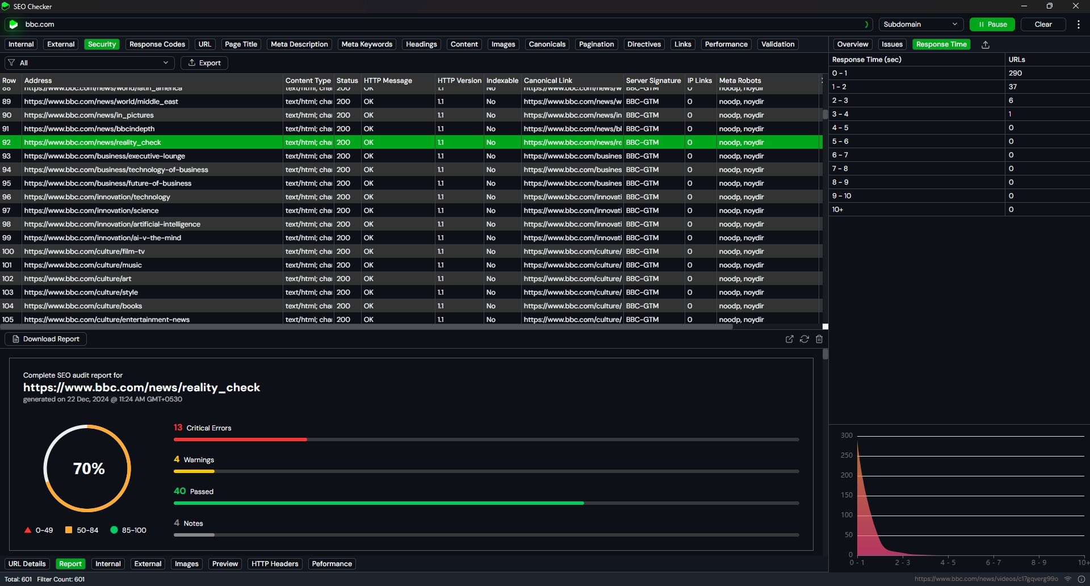
Task: Switch right panel to Issues
Action: 892,44
